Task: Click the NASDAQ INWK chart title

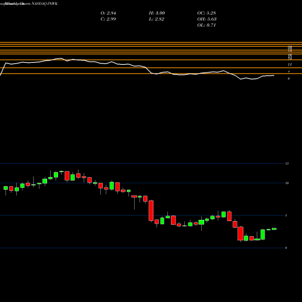Action: (x=45, y=4)
